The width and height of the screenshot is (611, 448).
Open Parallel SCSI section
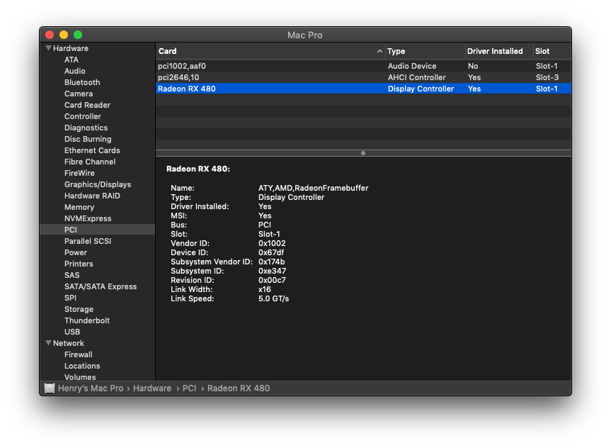[x=88, y=241]
